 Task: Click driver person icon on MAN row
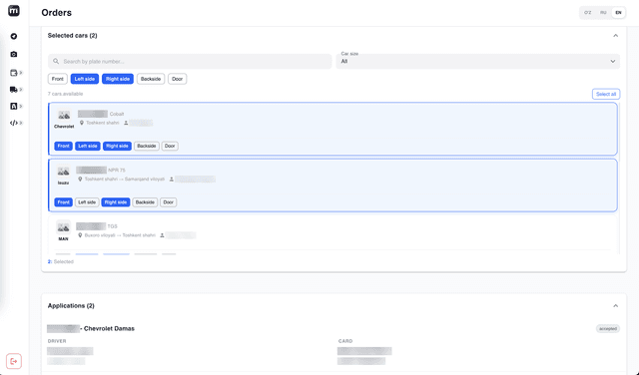[x=162, y=235]
